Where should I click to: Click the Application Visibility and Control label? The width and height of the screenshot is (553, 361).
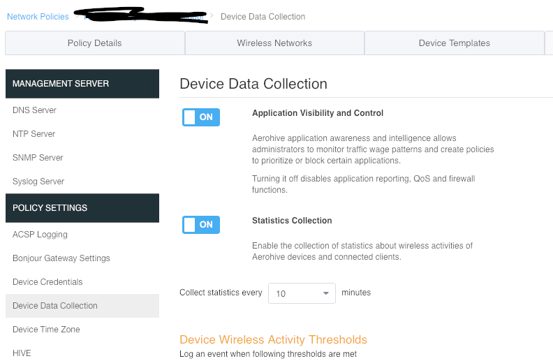[318, 113]
